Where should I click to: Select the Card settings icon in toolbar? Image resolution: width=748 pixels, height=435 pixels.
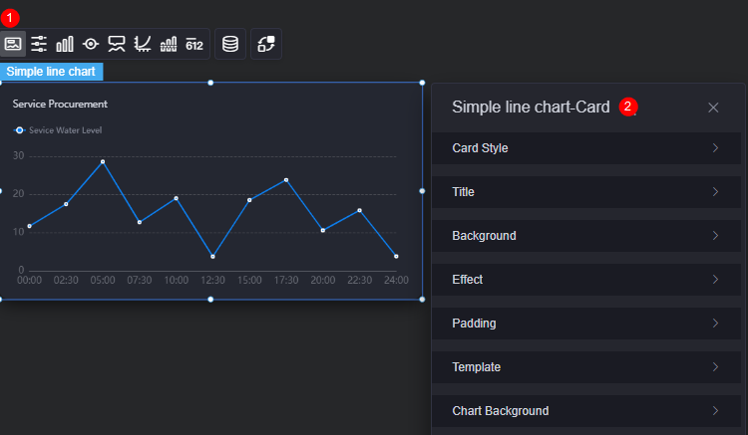[13, 44]
